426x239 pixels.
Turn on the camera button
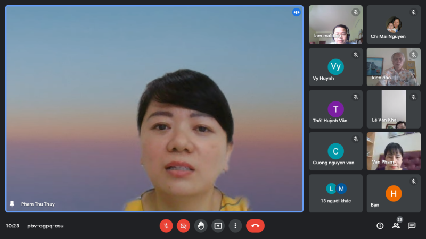[183, 226]
